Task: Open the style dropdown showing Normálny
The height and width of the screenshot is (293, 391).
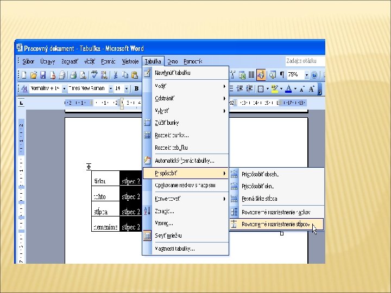Action: [64, 88]
